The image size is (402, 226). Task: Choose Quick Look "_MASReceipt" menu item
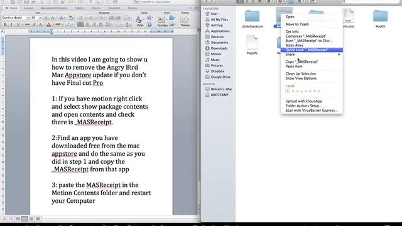[x=312, y=50]
